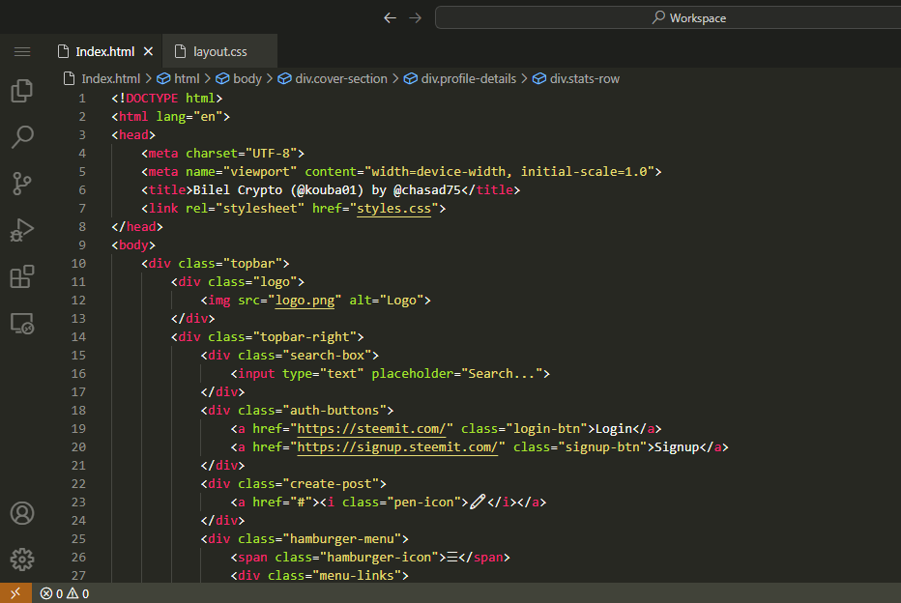
Task: Open the Run and Debug view
Action: pyautogui.click(x=22, y=230)
